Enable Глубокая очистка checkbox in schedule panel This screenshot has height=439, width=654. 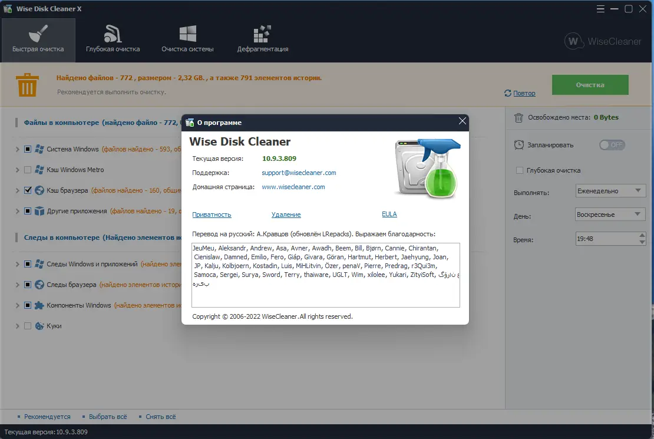pyautogui.click(x=519, y=170)
